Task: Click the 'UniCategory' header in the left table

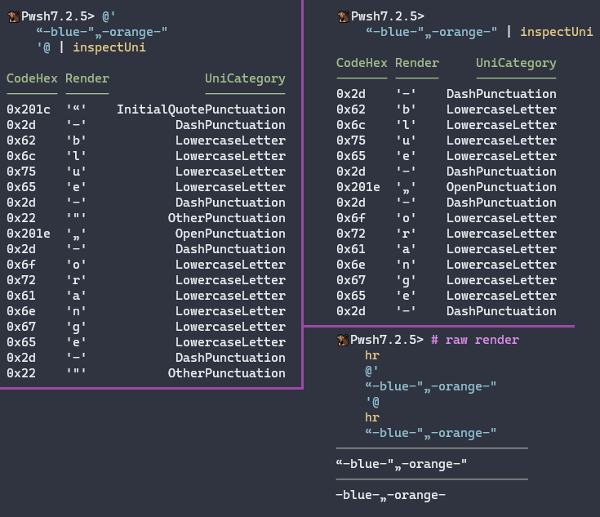Action: [x=245, y=78]
